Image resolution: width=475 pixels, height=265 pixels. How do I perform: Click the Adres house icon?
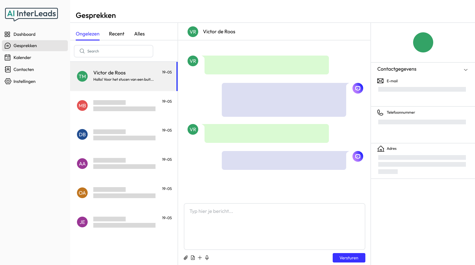pyautogui.click(x=381, y=149)
